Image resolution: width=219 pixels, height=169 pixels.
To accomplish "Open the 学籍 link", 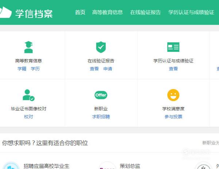I will pos(22,69).
